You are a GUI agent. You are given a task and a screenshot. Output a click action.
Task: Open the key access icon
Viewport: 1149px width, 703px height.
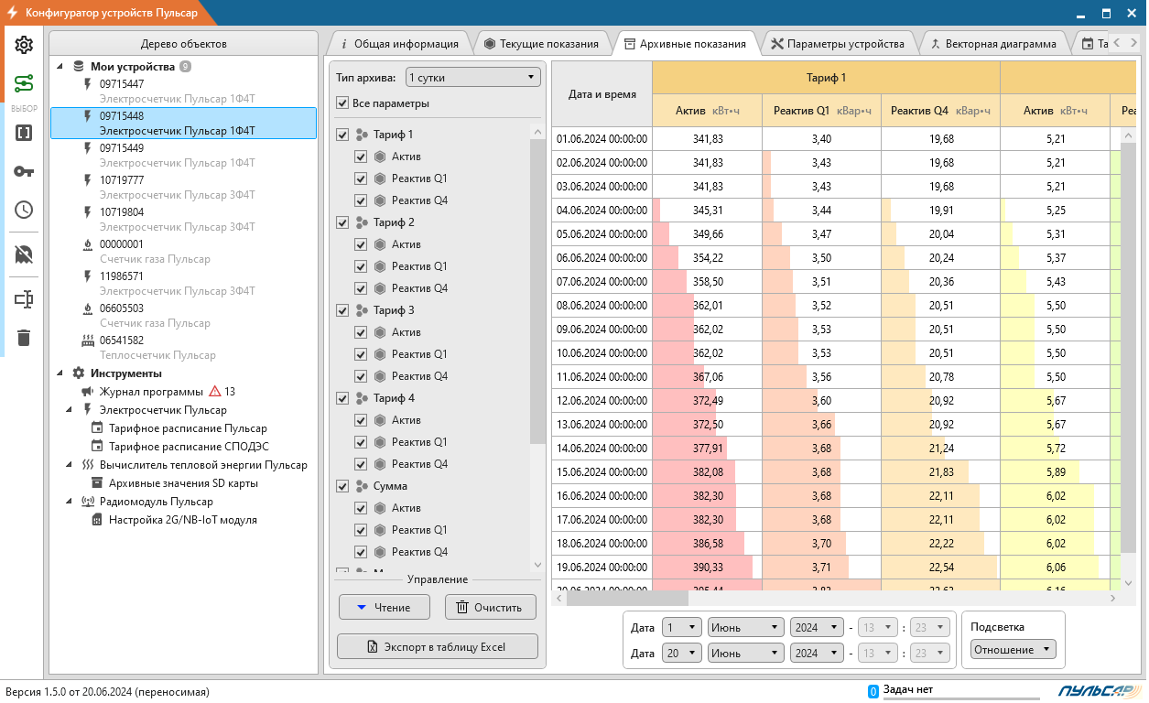click(24, 171)
